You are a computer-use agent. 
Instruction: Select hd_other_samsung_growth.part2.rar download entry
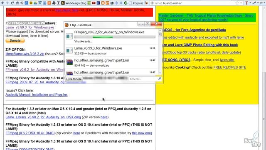112,72
